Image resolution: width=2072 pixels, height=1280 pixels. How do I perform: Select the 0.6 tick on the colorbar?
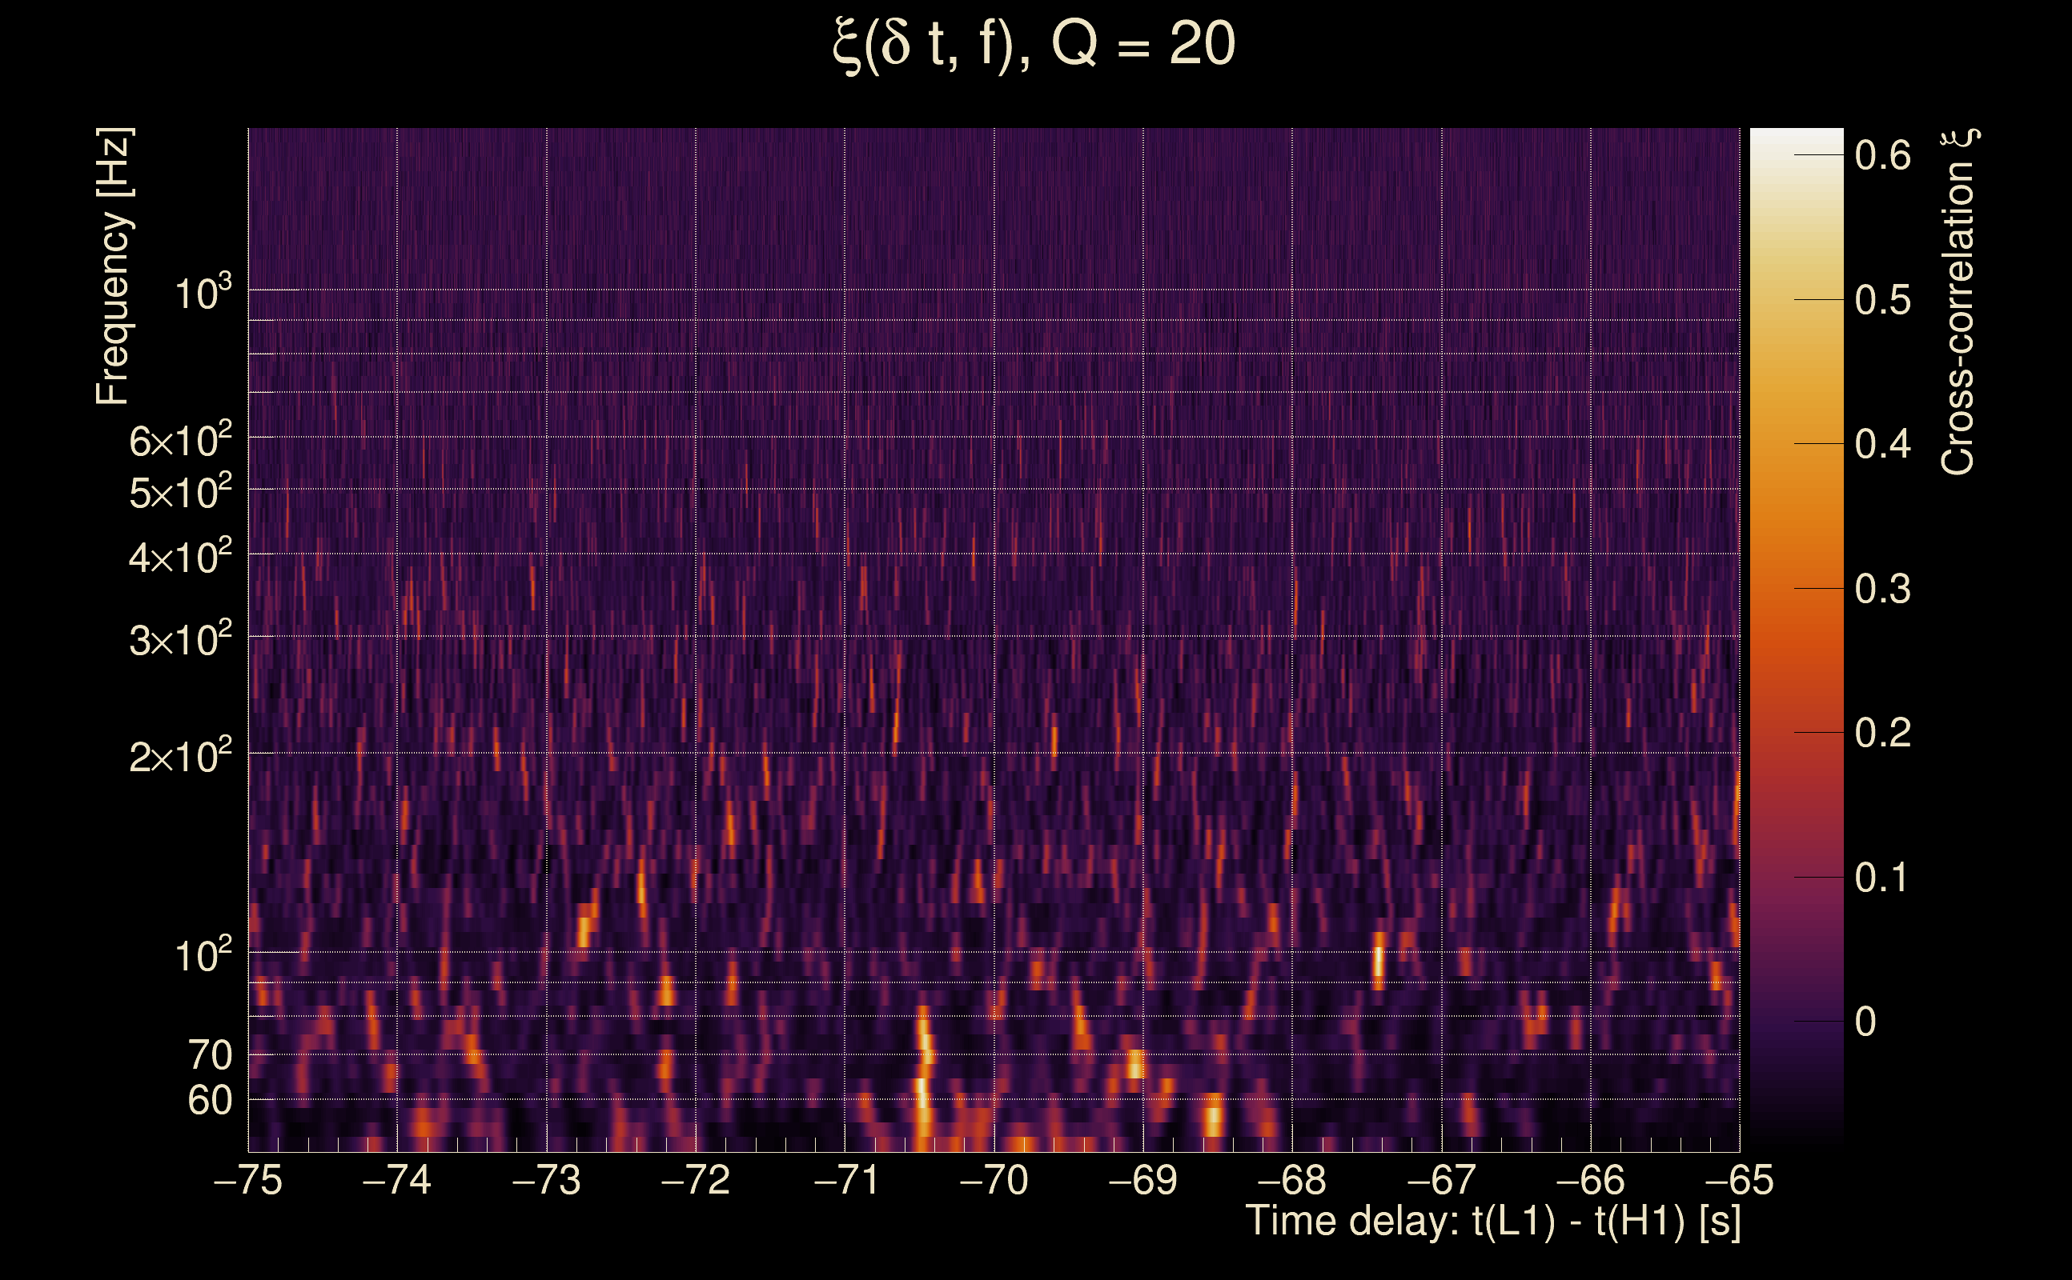coord(1882,156)
